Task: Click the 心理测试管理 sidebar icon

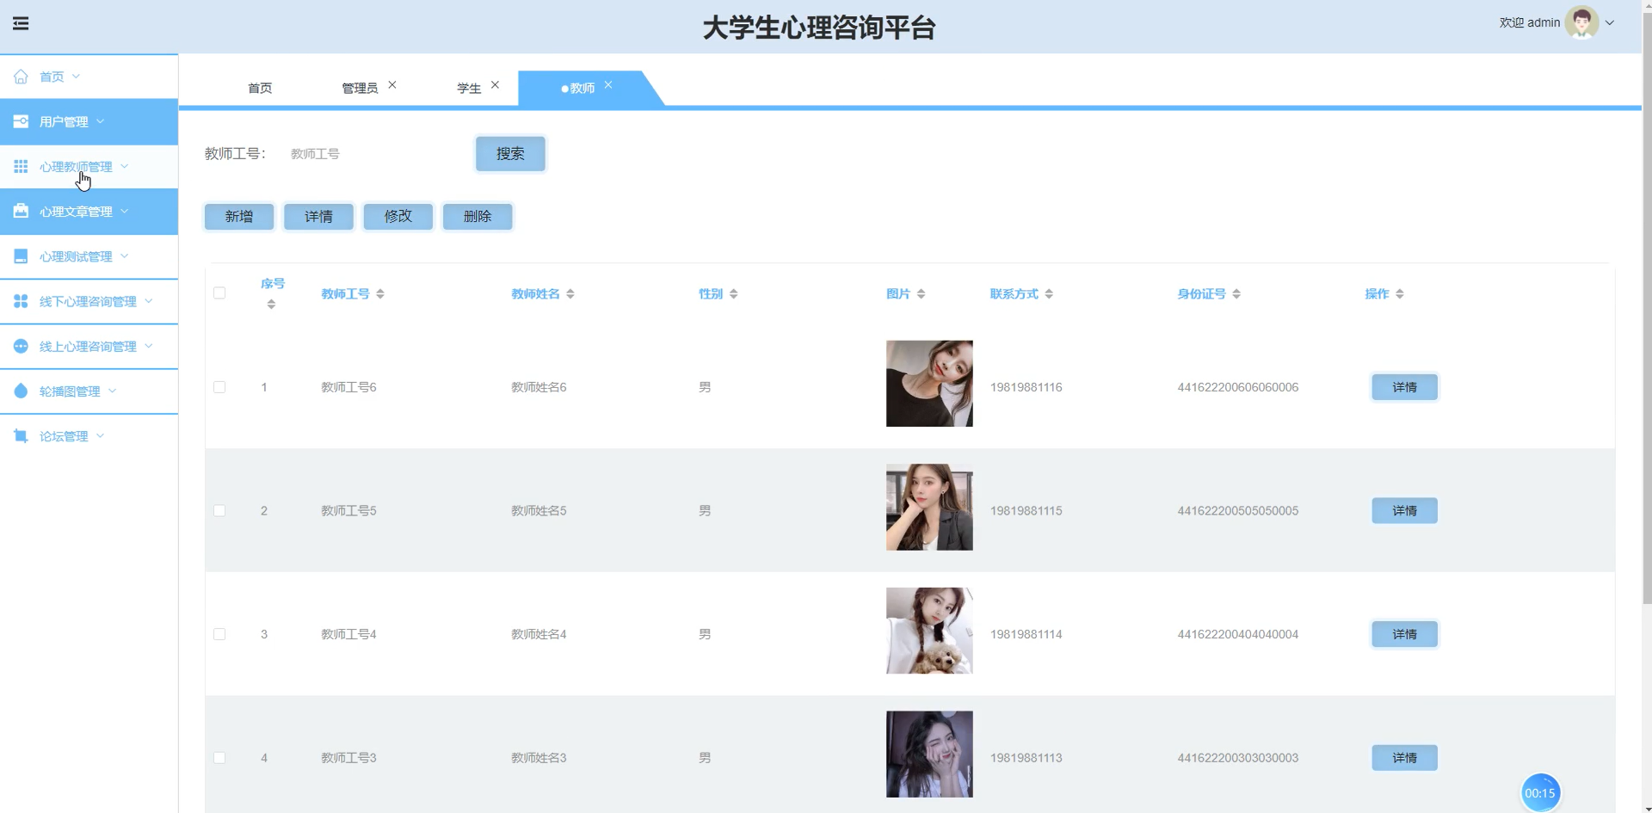Action: click(x=21, y=256)
